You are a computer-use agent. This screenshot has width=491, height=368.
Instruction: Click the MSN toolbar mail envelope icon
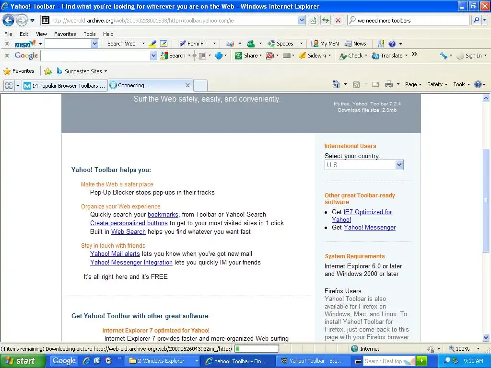click(x=230, y=44)
